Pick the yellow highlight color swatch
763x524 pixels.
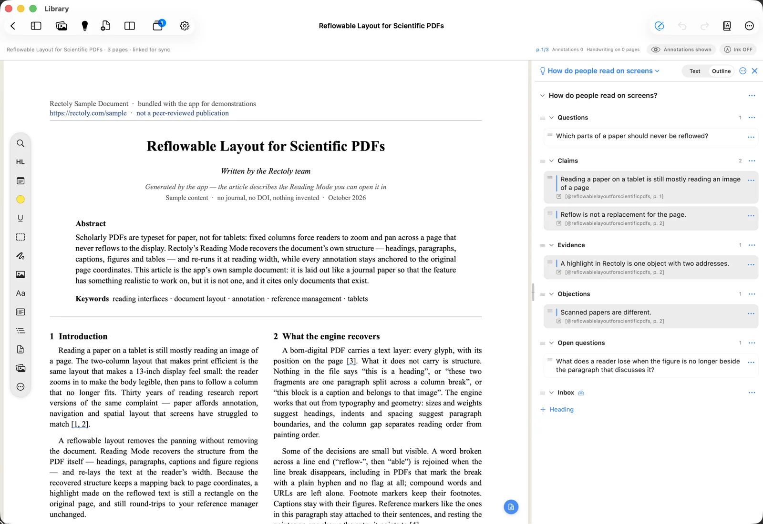click(x=21, y=200)
